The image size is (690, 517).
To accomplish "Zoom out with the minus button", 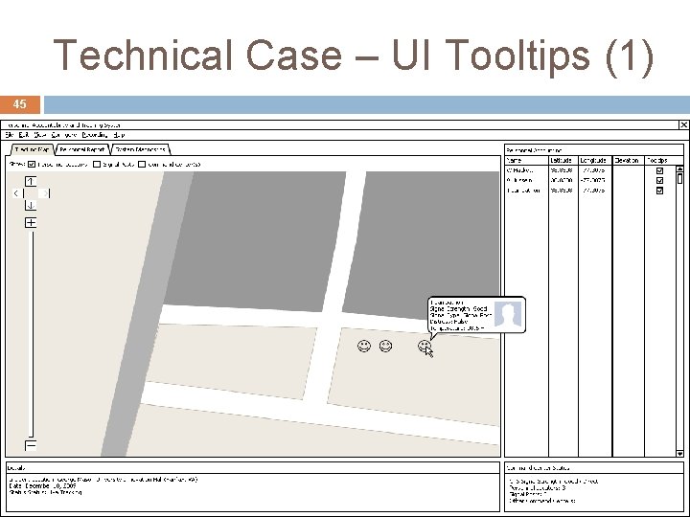I will tap(31, 445).
